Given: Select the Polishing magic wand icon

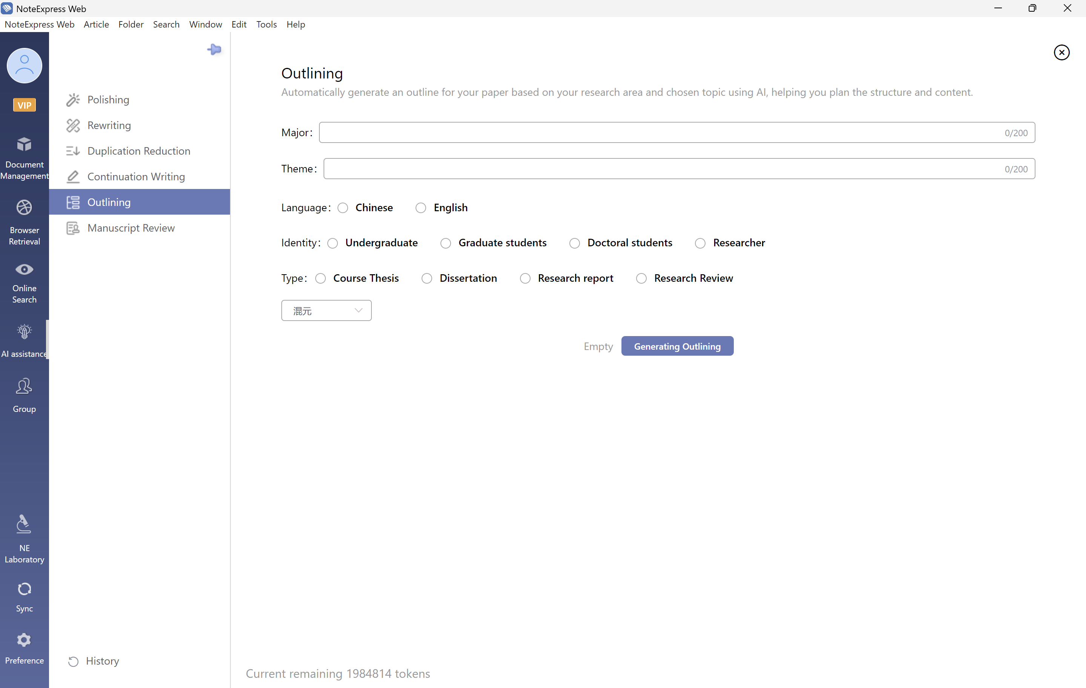Looking at the screenshot, I should pos(73,100).
